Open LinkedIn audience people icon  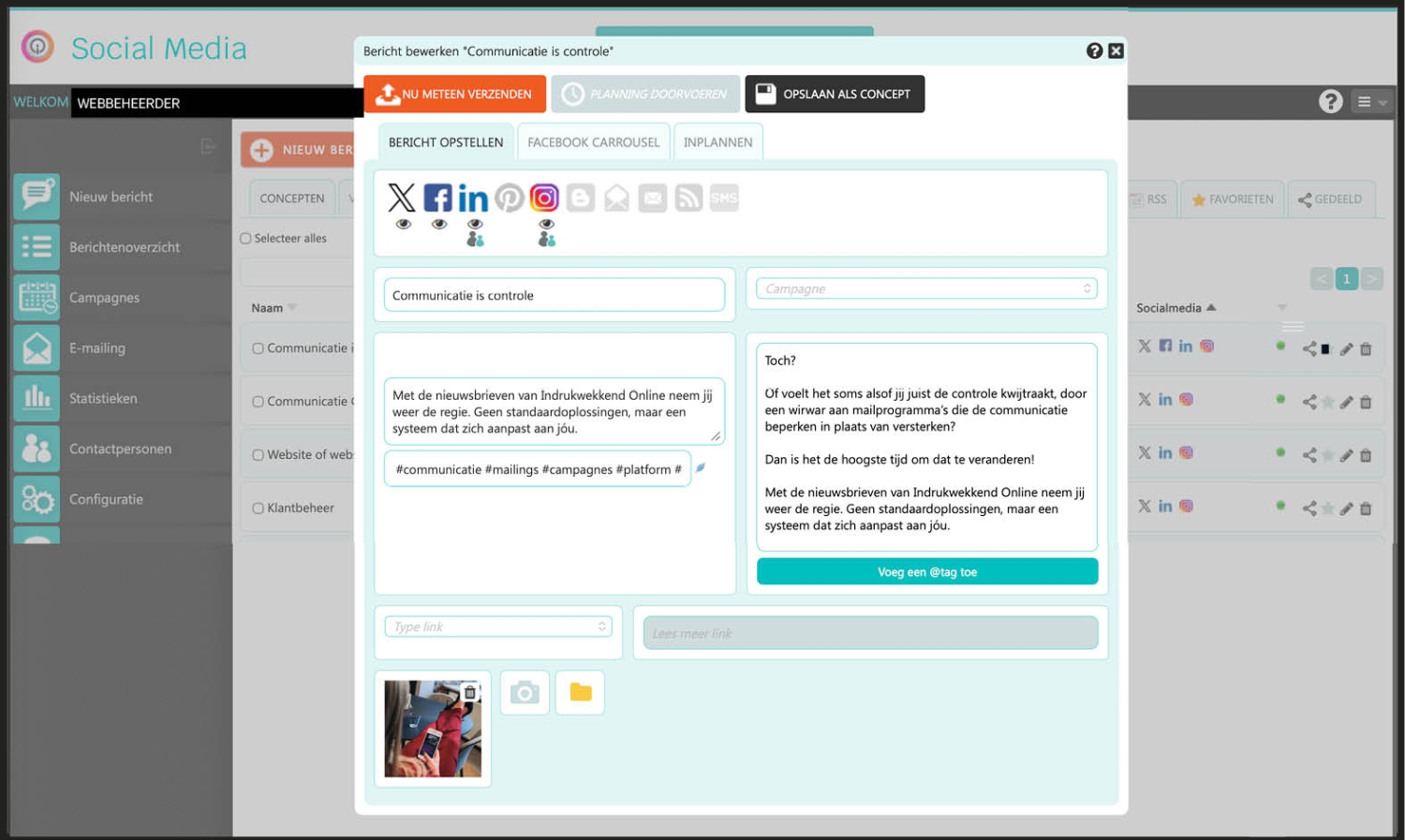click(475, 240)
